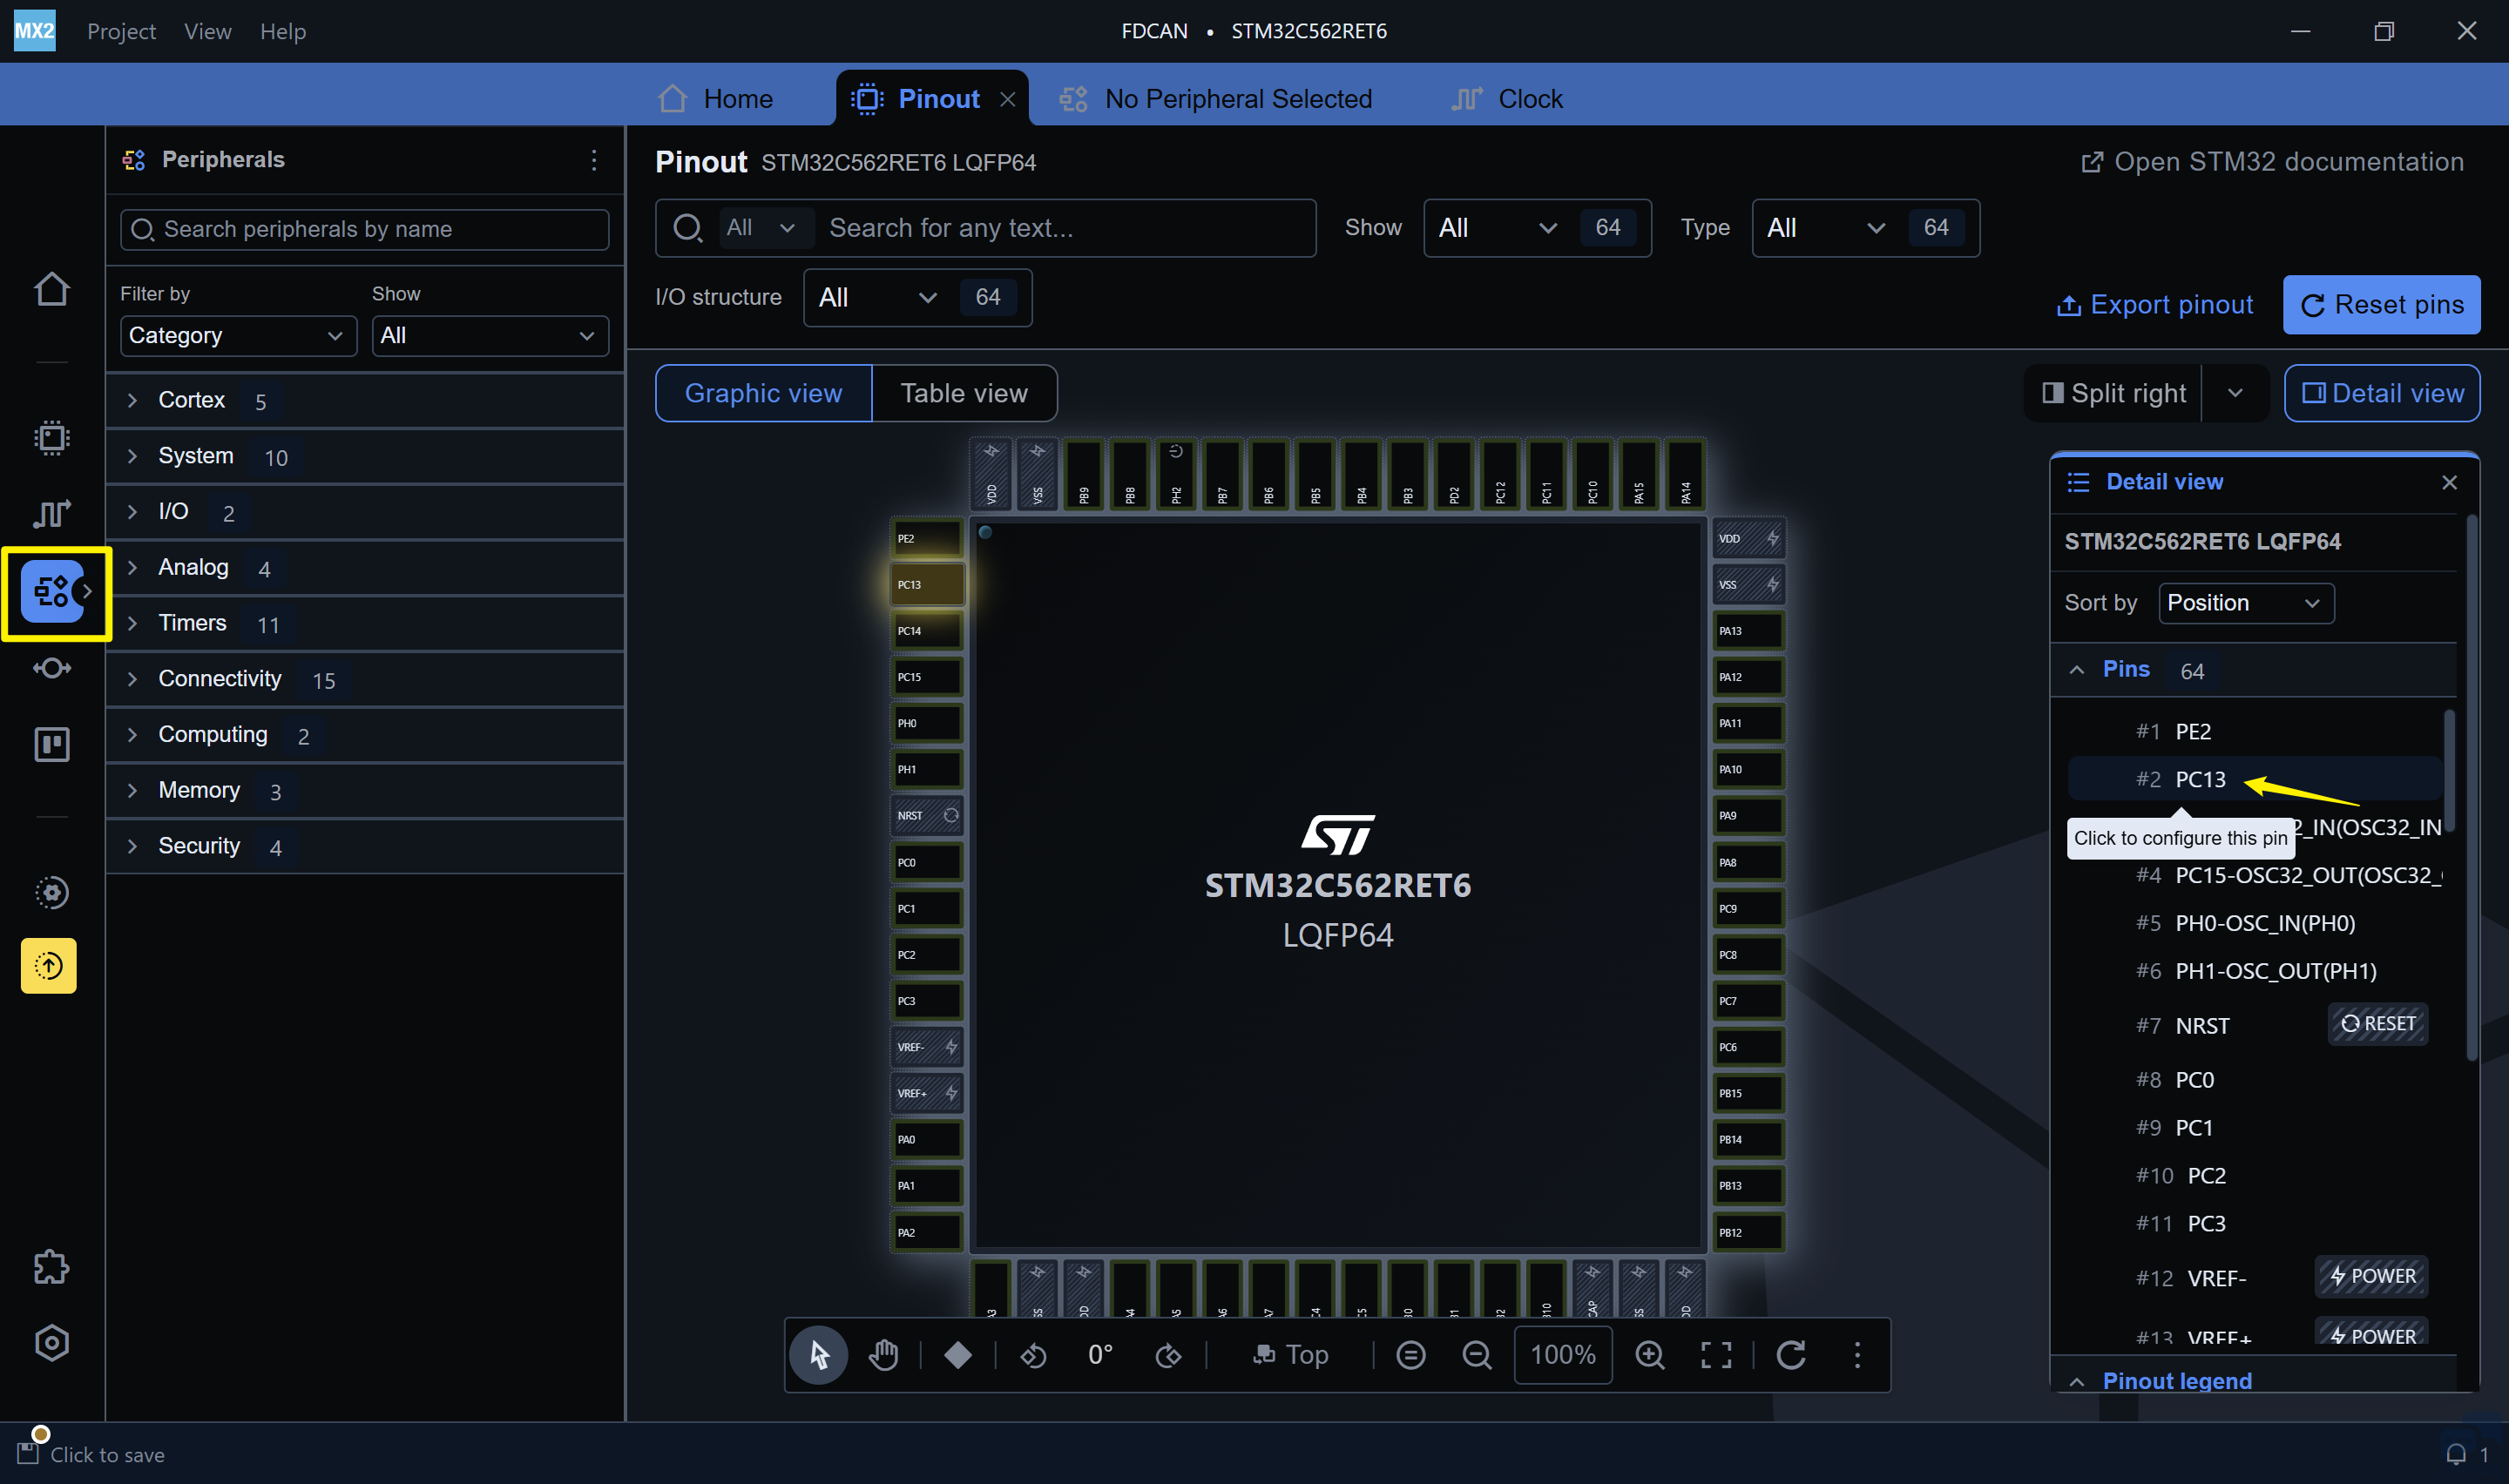Image resolution: width=2509 pixels, height=1484 pixels.
Task: Click the yellow update icon in the sidebar
Action: pyautogui.click(x=49, y=966)
